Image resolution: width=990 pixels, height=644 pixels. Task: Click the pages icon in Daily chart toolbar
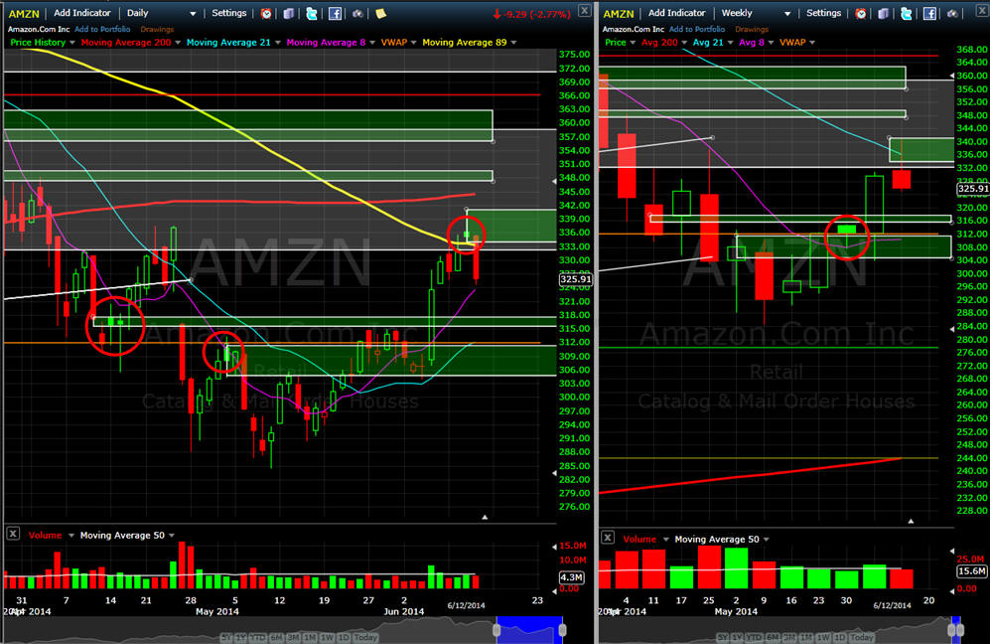pos(289,13)
